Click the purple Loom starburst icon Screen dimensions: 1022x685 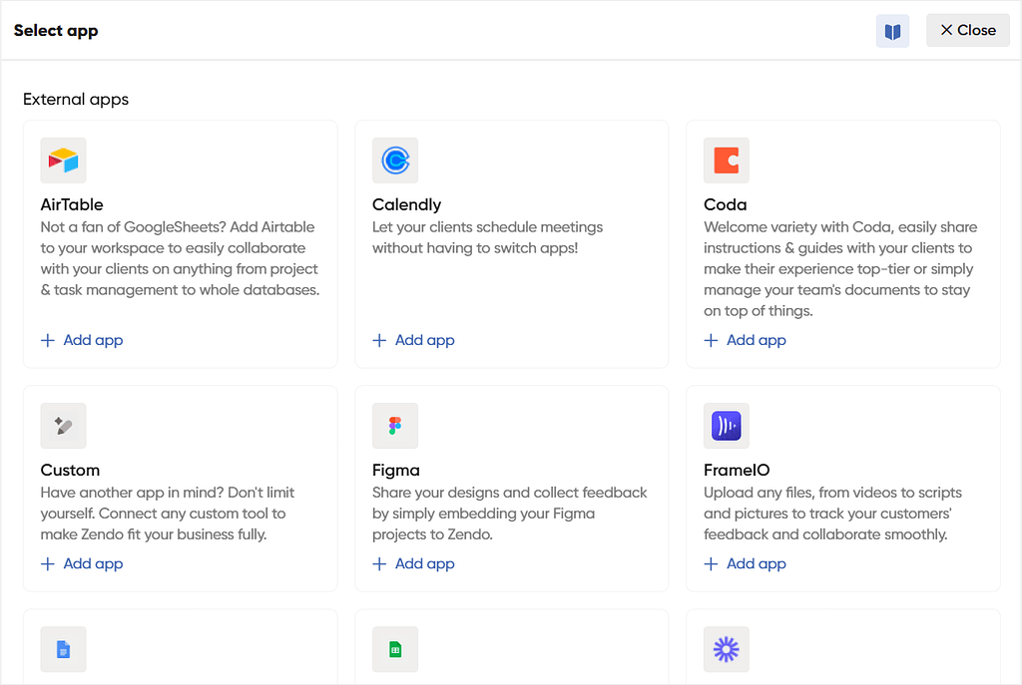coord(727,649)
